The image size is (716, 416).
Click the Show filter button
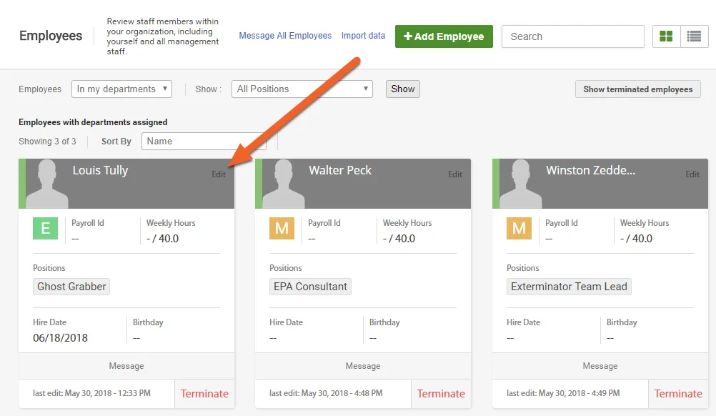[x=403, y=89]
